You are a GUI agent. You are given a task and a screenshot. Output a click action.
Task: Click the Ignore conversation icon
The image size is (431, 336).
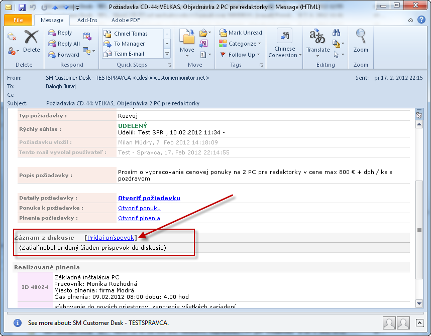[x=12, y=37]
